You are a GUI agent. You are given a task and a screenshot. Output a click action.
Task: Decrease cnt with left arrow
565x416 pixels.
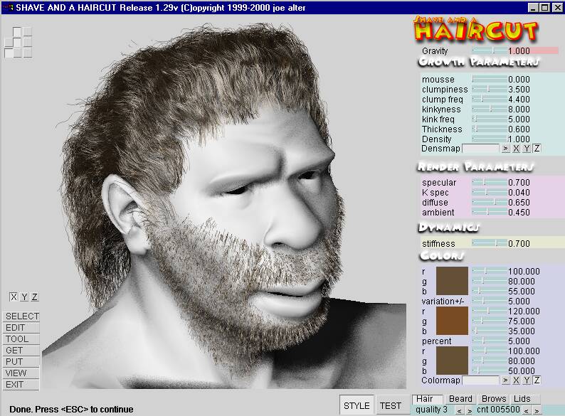[527, 410]
